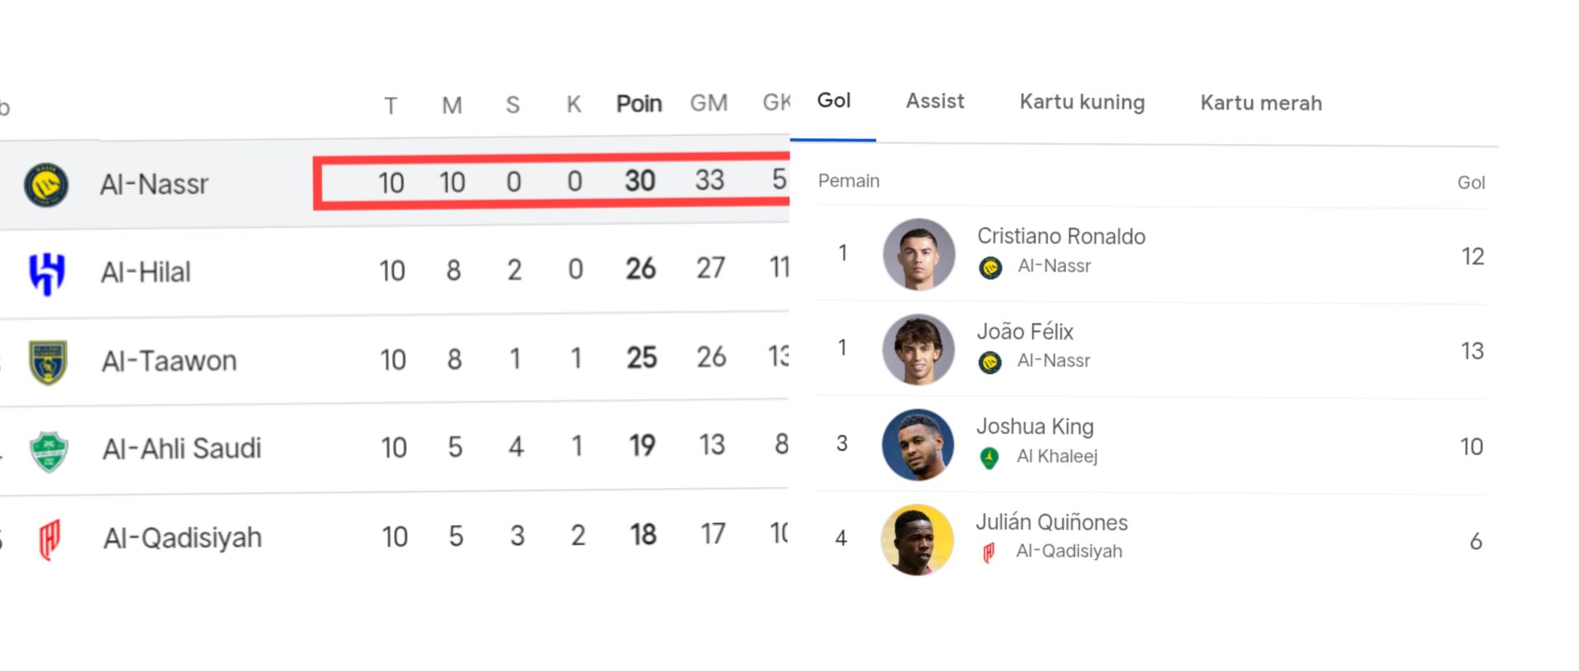Click Al-Nassr badge under João Félix
This screenshot has height=671, width=1579.
click(990, 362)
